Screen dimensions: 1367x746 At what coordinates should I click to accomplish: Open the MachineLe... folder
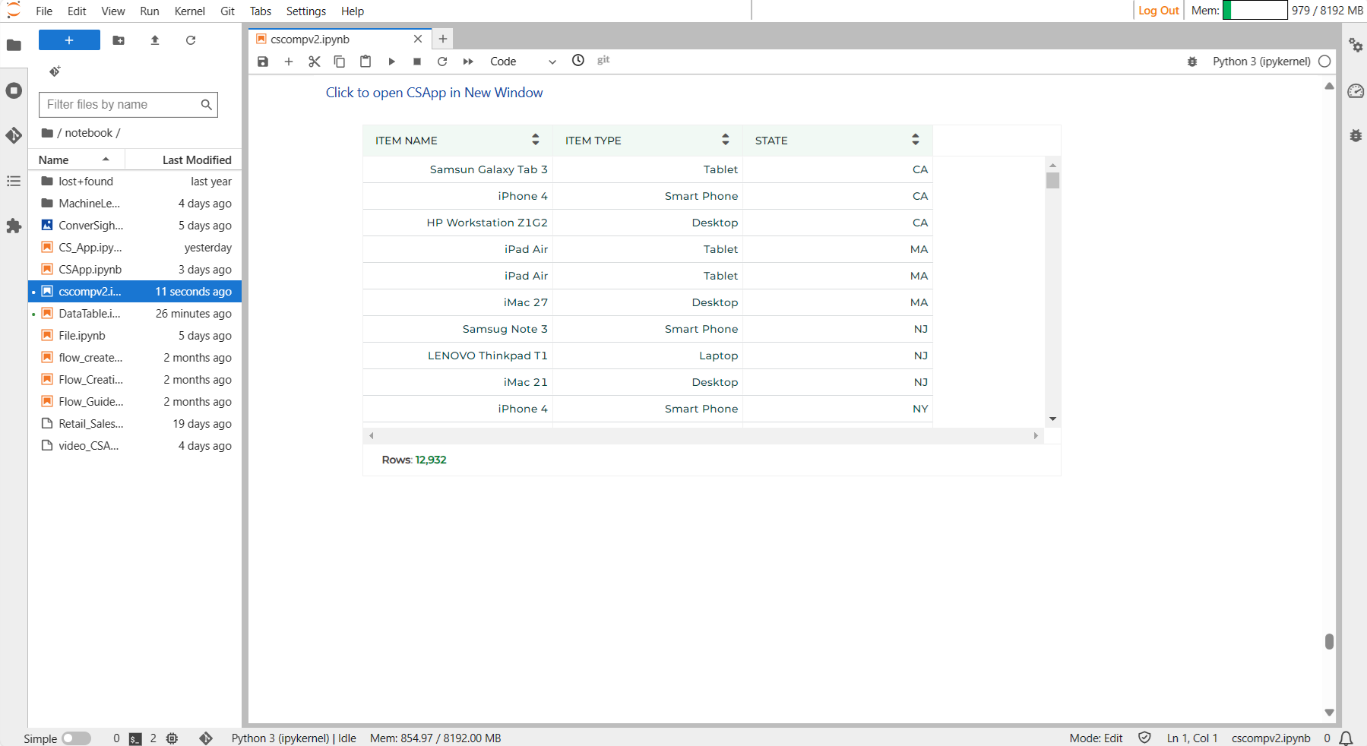coord(135,204)
